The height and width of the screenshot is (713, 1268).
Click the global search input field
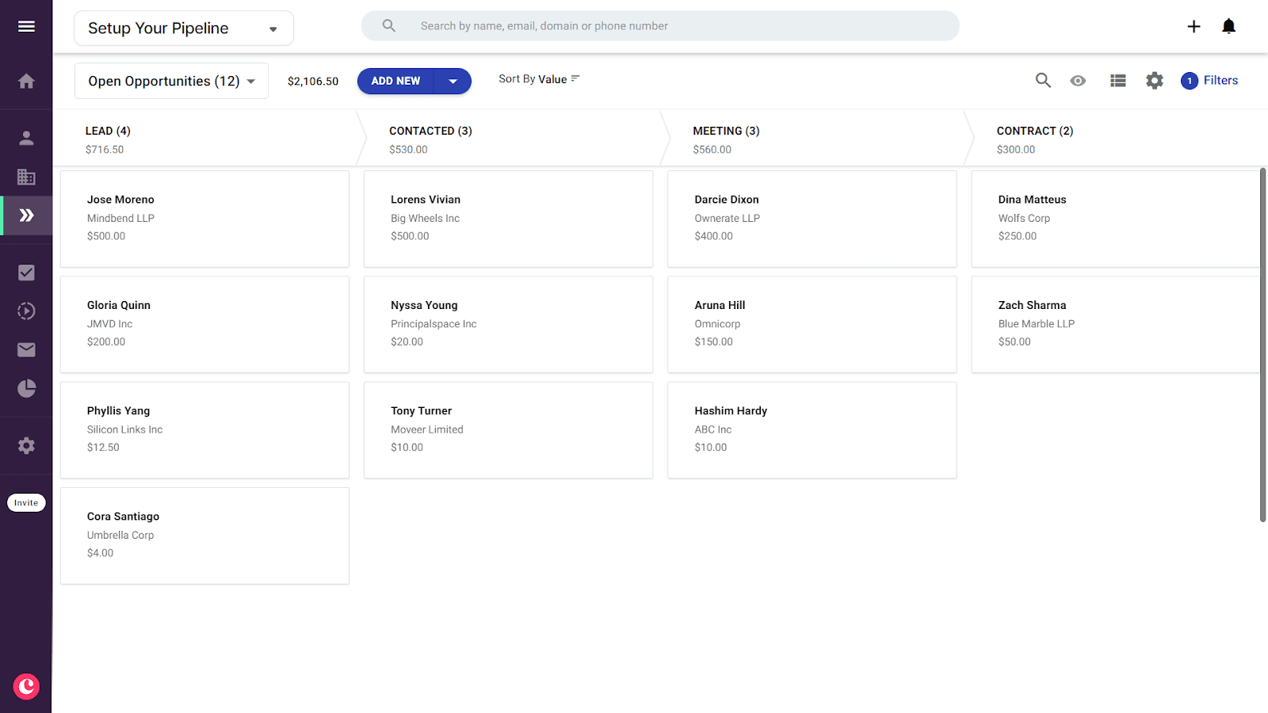674,26
